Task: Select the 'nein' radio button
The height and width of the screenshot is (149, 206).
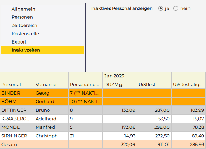Action: tap(176, 8)
